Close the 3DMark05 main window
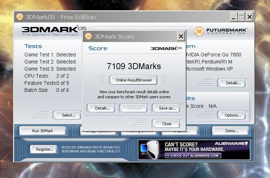The image size is (270, 178). 249,17
